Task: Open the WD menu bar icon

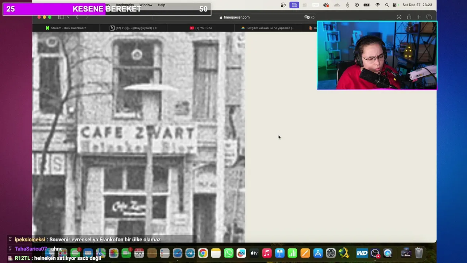Action: coord(316,5)
